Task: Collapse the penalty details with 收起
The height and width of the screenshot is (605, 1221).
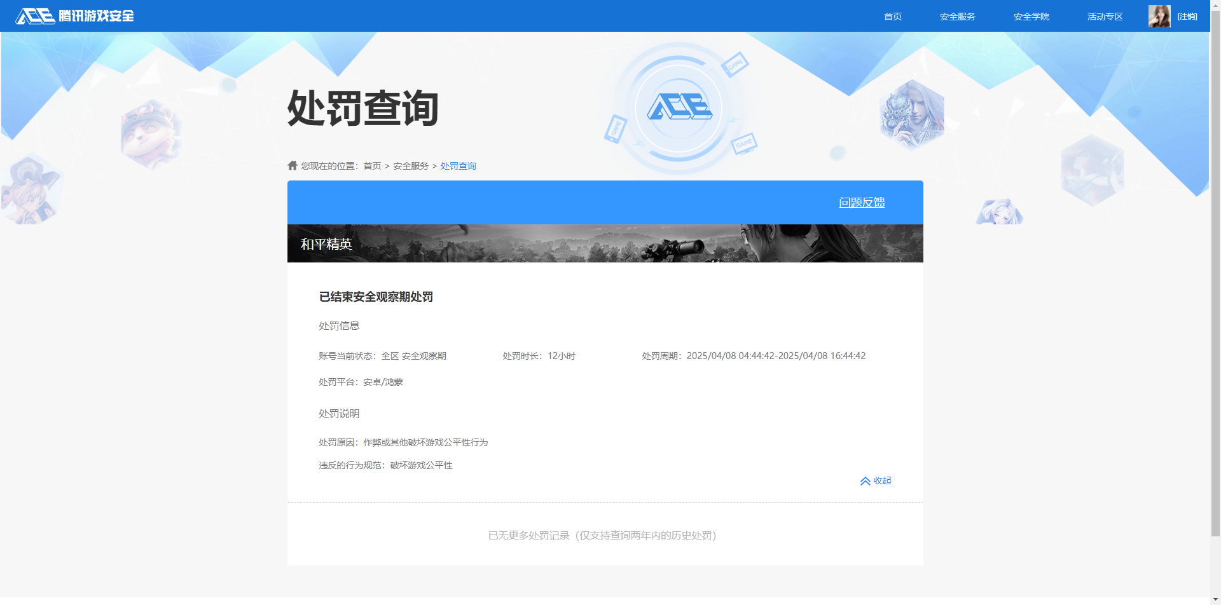Action: (883, 481)
